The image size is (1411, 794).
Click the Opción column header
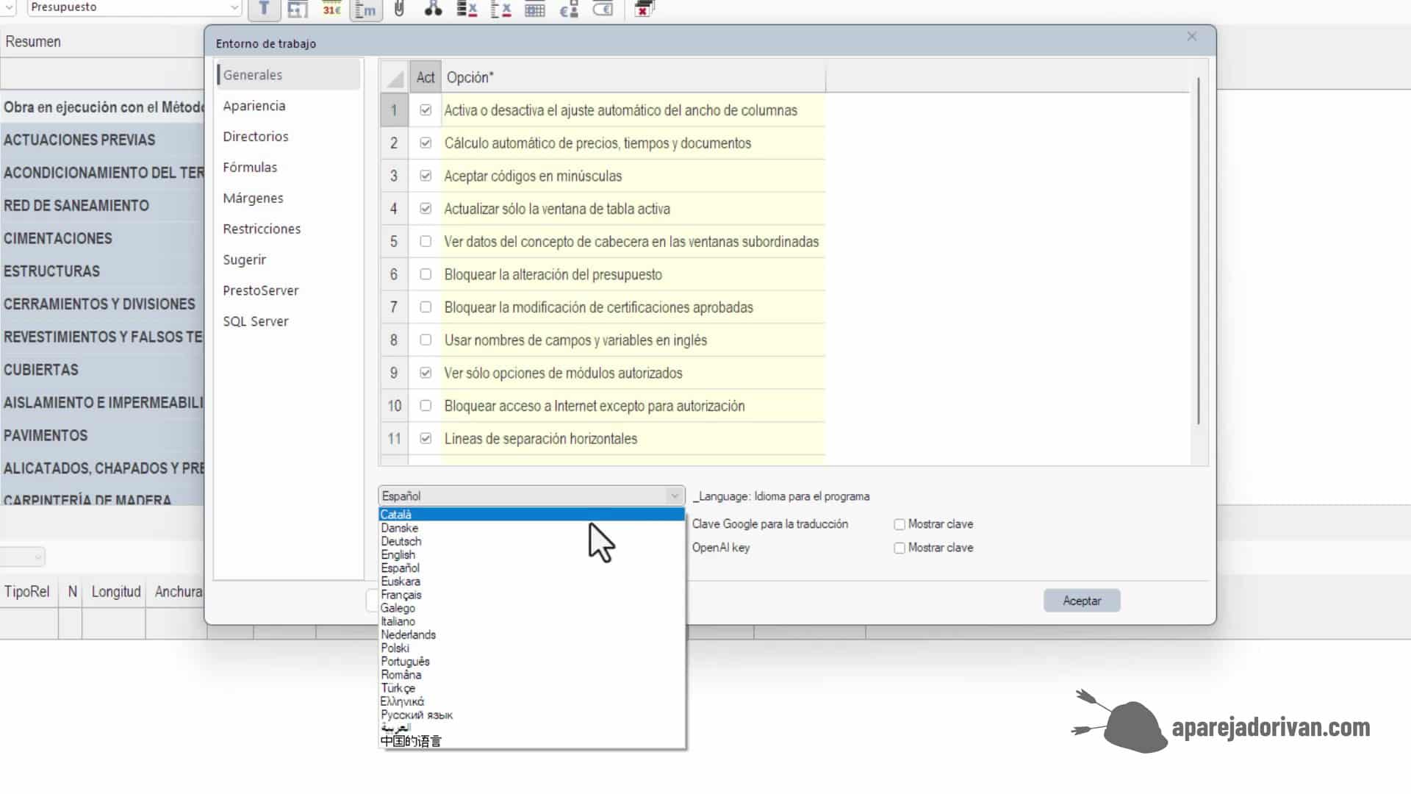pos(633,77)
